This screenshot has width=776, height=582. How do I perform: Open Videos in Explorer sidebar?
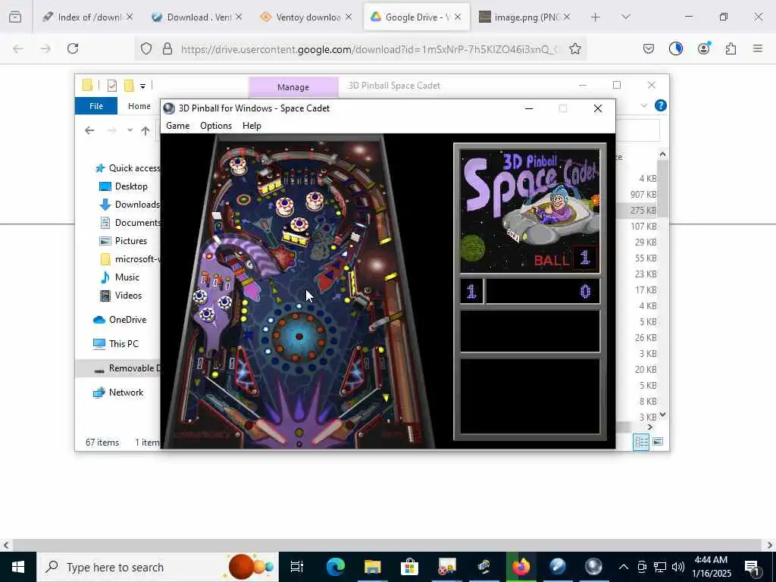coord(120,296)
